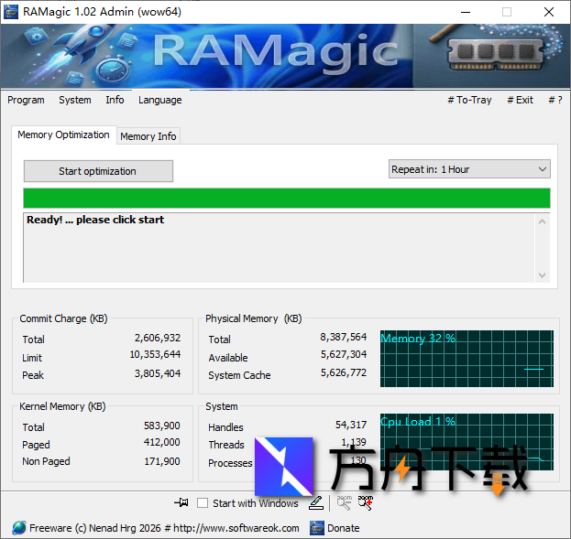571x539 pixels.
Task: Open the System menu
Action: 75,100
